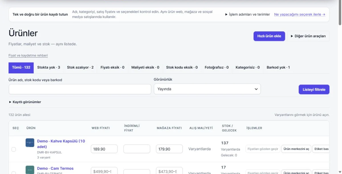
Task: Edit Kahve Kapsülü store price 179.90
Action: pyautogui.click(x=169, y=149)
